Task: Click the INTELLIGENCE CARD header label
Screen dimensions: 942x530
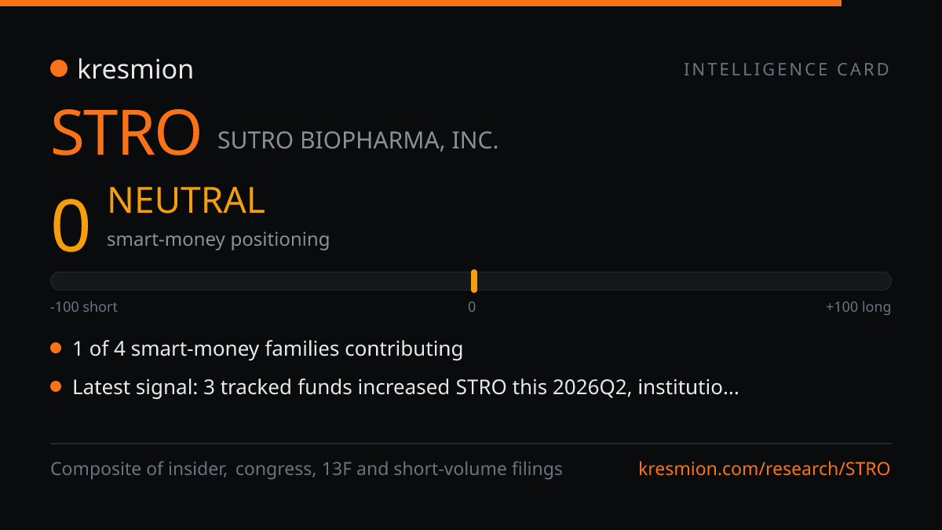Action: click(x=787, y=69)
